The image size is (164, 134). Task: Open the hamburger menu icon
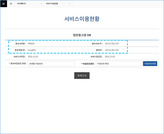click(3, 4)
